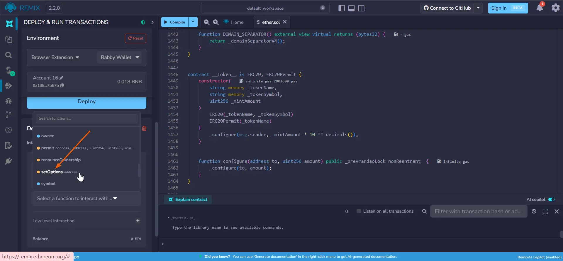This screenshot has width=563, height=261.
Task: Open the Rabby Wallet dropdown
Action: click(119, 57)
